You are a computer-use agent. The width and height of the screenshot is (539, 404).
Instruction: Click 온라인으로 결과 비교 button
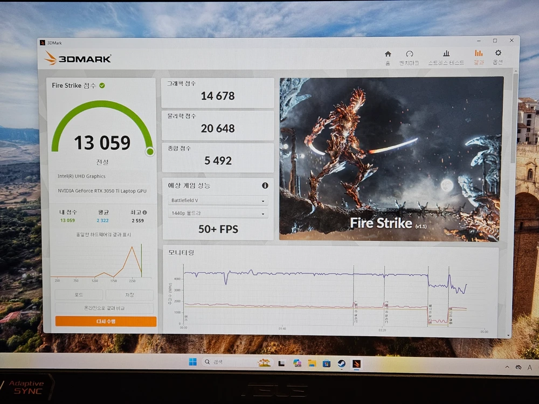pos(105,308)
